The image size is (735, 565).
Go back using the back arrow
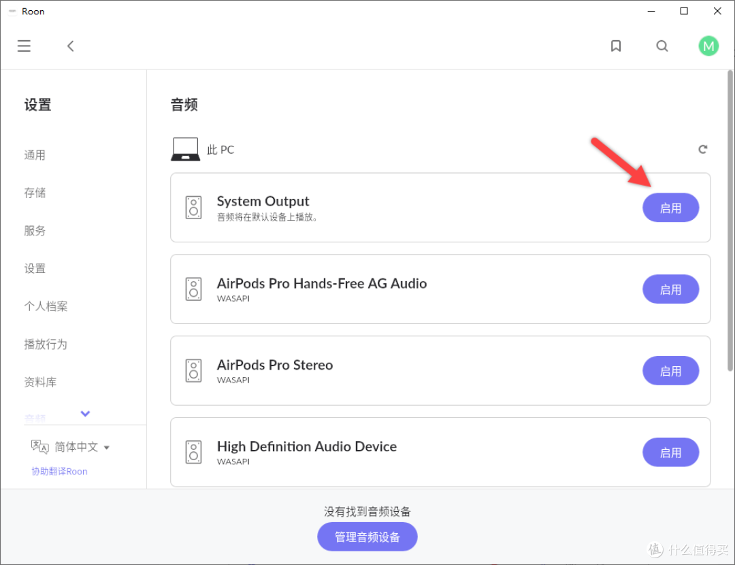tap(71, 46)
